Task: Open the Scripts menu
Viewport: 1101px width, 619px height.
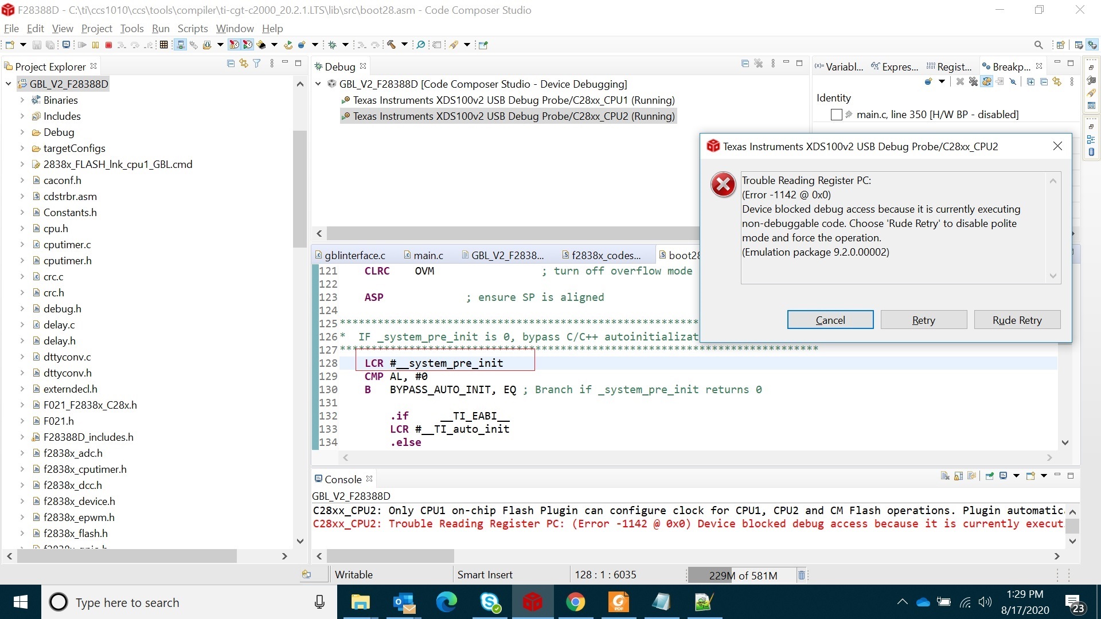Action: [192, 28]
